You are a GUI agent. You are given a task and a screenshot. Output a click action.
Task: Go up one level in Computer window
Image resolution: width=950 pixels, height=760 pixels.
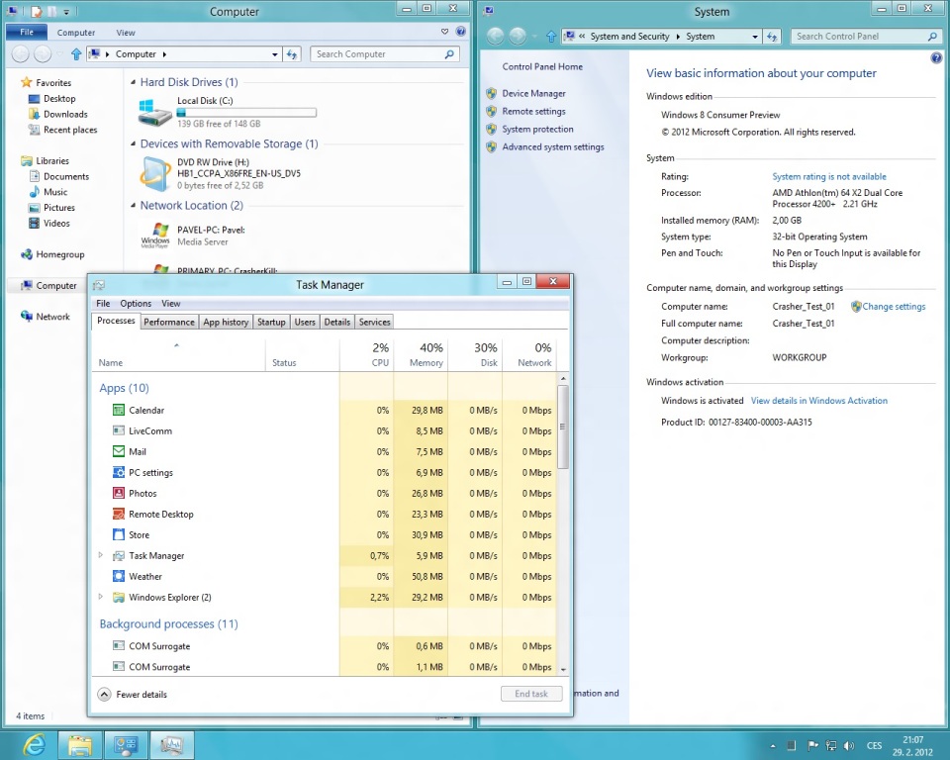pos(76,54)
